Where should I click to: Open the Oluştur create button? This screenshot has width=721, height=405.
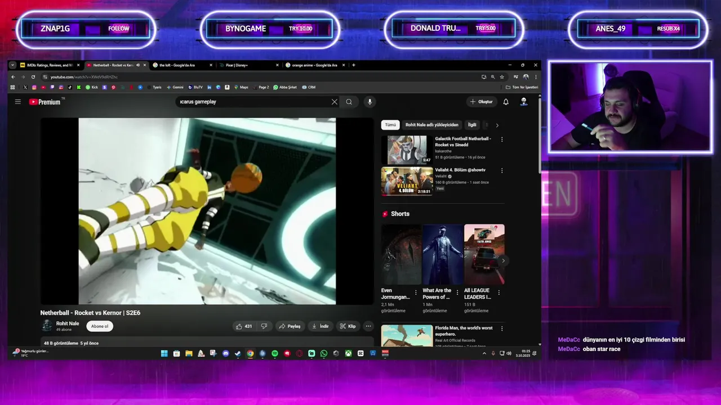(482, 102)
